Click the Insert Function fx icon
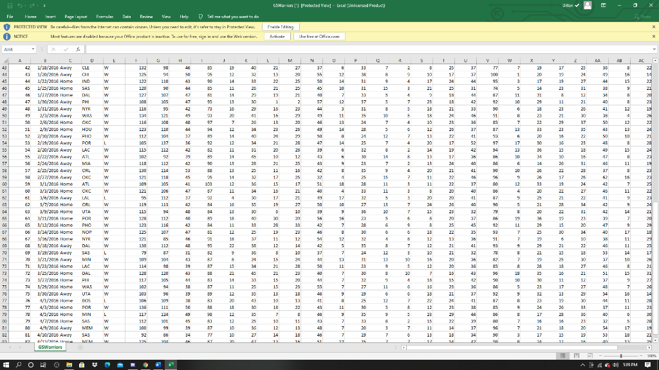Screen dimensions: 659x370 pos(78,49)
